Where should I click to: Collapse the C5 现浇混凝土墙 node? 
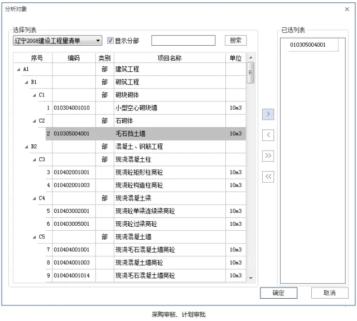coord(35,237)
